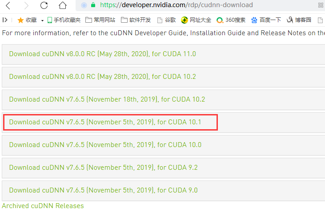Image resolution: width=325 pixels, height=213 pixels.
Task: Open the 谷歌 bookmark
Action: [166, 20]
